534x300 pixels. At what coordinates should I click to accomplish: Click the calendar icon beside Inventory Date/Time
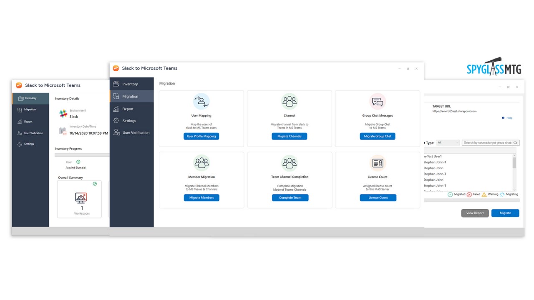click(x=63, y=131)
